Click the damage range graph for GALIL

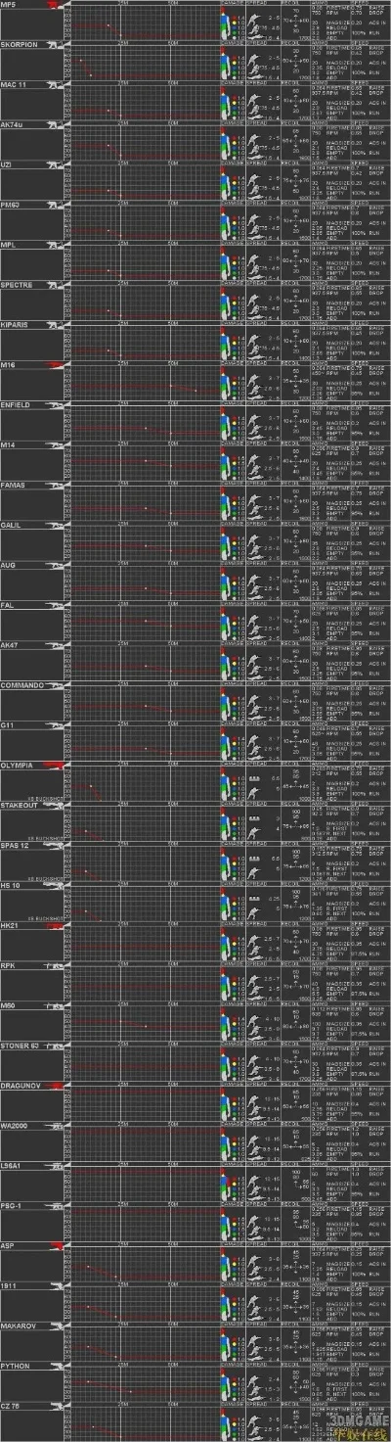coord(141,546)
